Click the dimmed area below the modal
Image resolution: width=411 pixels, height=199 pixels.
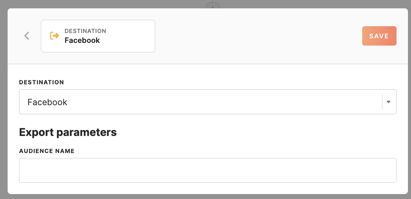point(206,197)
